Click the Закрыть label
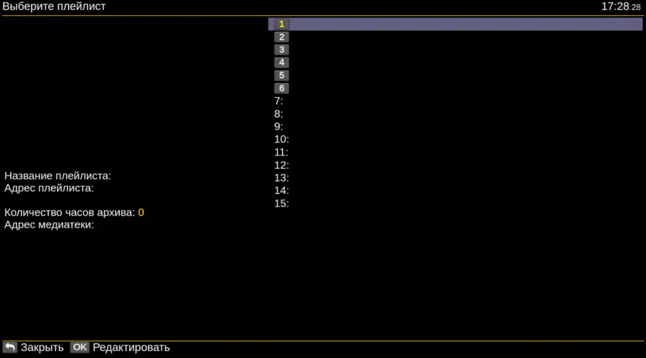The width and height of the screenshot is (646, 358). [x=42, y=347]
